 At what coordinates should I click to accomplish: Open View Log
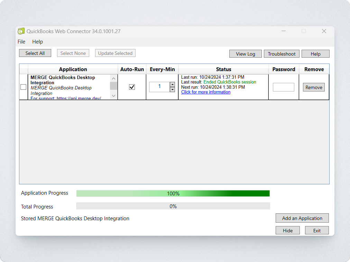tap(246, 54)
